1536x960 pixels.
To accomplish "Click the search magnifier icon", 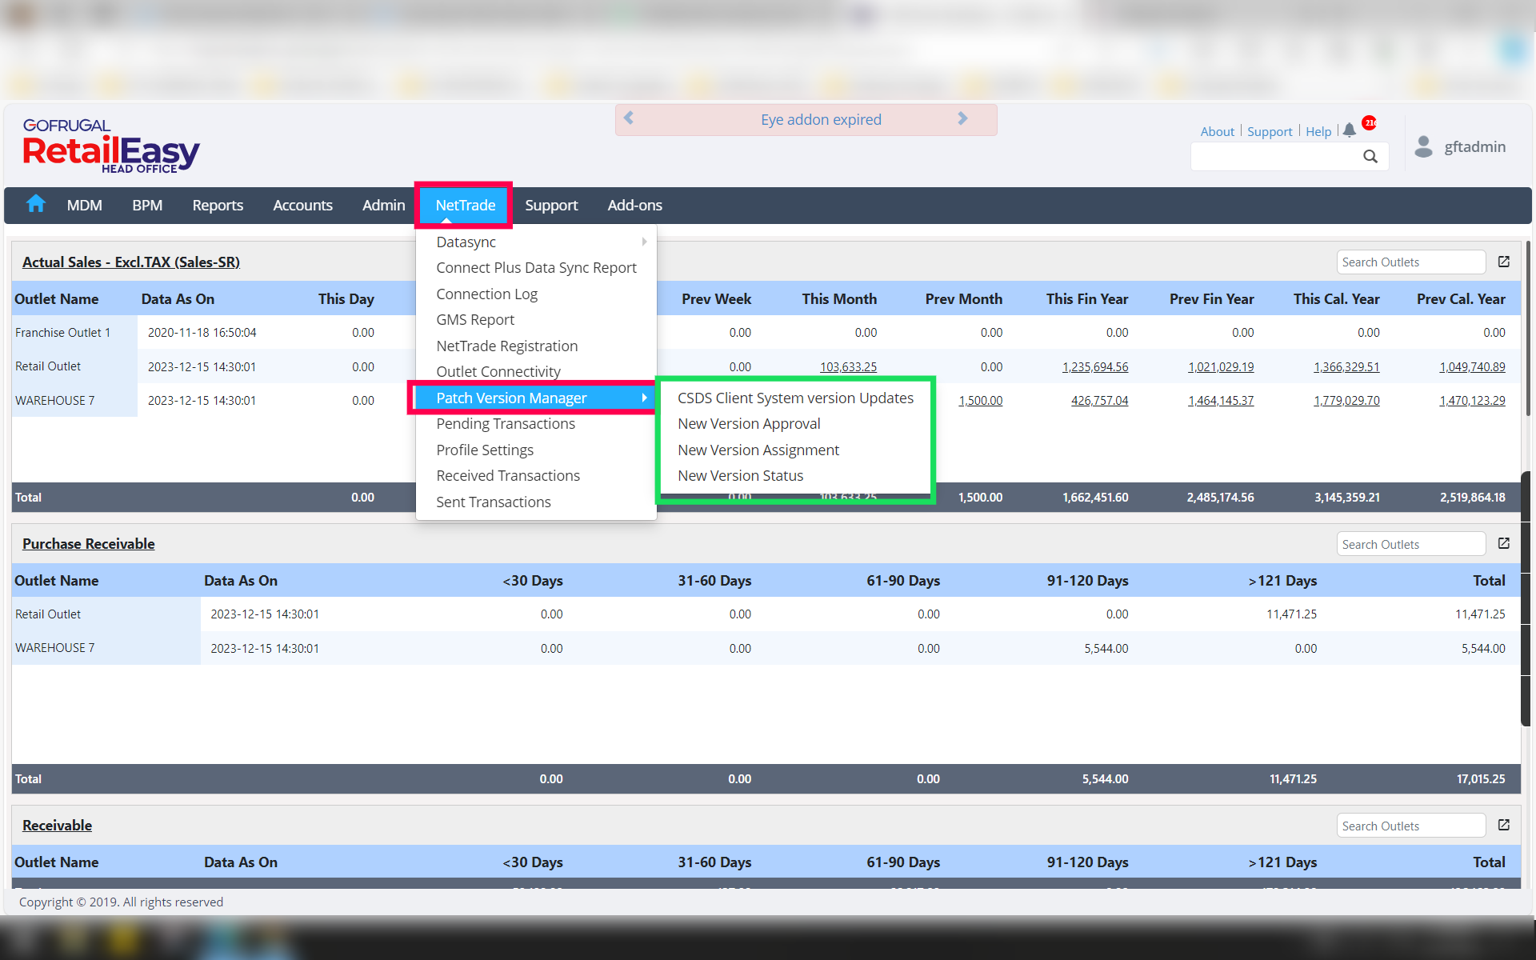I will [x=1370, y=157].
